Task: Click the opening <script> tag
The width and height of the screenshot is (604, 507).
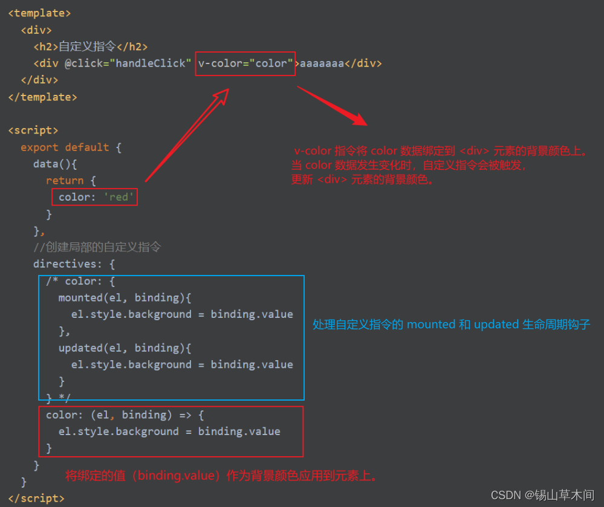Action: point(33,130)
